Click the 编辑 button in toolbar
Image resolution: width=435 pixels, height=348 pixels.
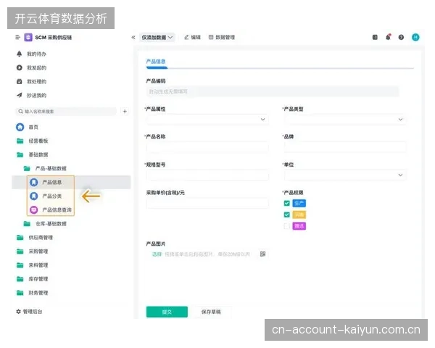tap(193, 37)
